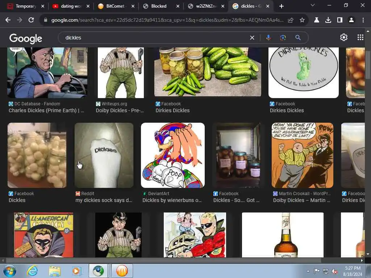371x278 pixels.
Task: Go back with the browser back arrow
Action: point(8,20)
